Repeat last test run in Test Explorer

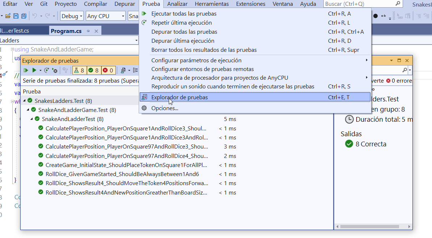[47, 71]
